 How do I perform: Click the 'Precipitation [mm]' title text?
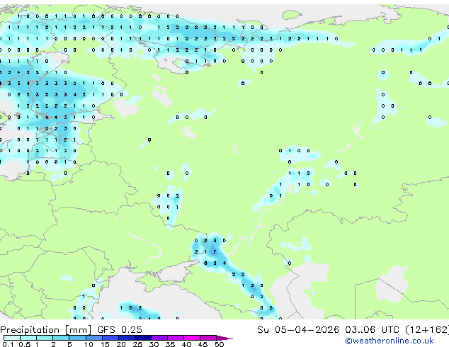click(46, 330)
